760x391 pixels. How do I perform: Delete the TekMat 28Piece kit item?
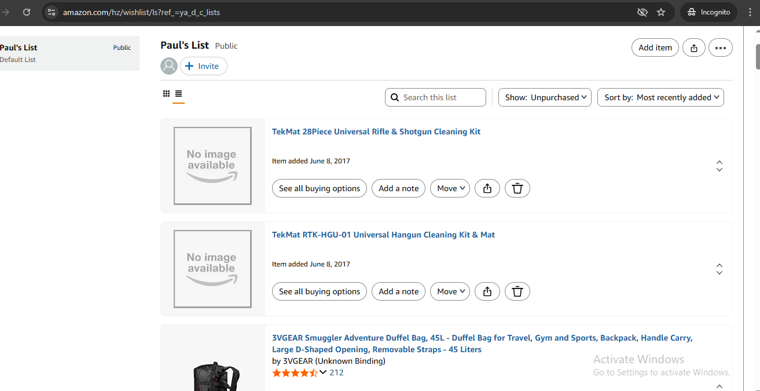517,188
